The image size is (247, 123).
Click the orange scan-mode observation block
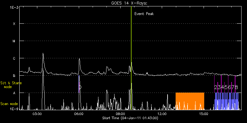point(190,101)
